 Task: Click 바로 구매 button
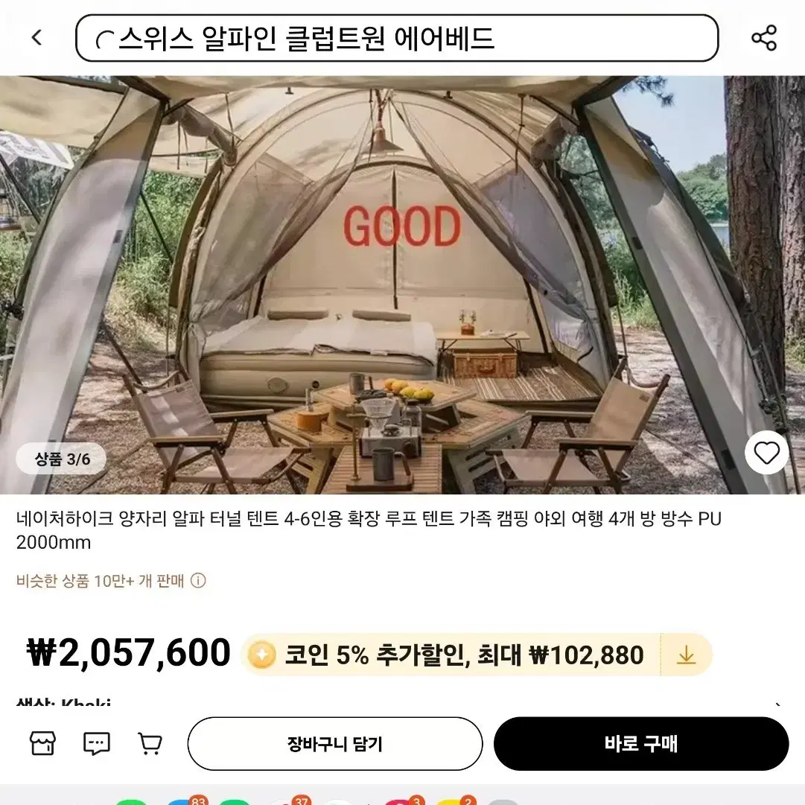[641, 744]
